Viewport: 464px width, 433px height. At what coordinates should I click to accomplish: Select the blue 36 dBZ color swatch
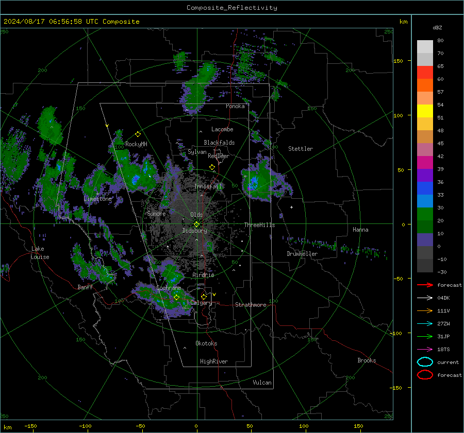tap(425, 188)
